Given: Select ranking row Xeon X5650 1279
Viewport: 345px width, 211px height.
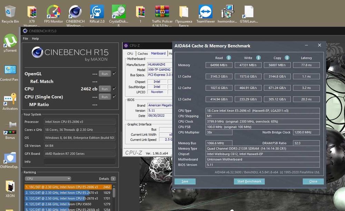Looking at the screenshot, I should click(x=68, y=204).
